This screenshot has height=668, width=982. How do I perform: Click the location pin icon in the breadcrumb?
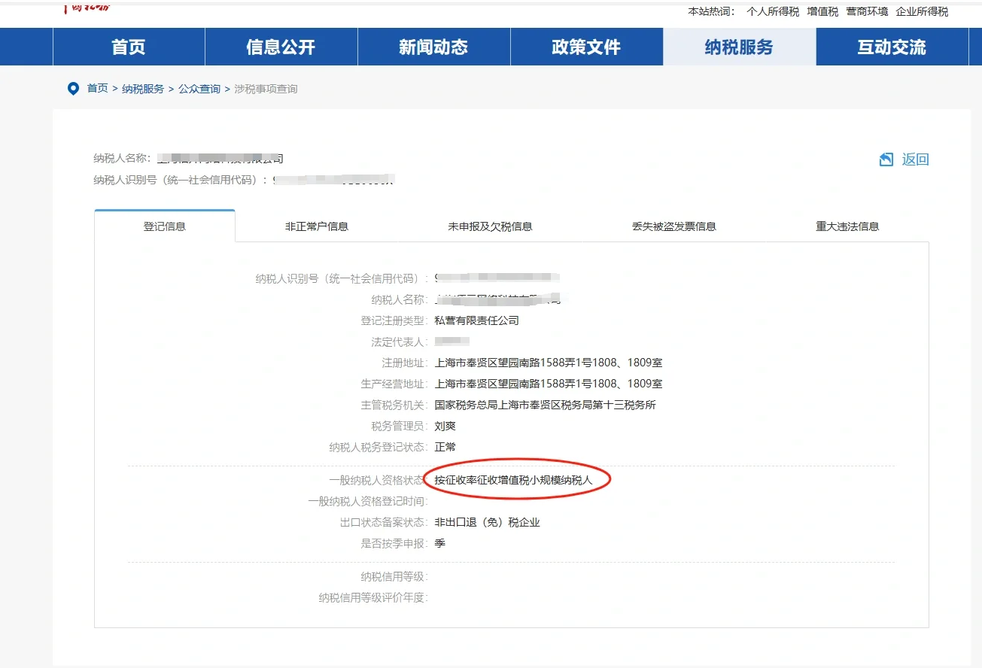click(x=72, y=88)
